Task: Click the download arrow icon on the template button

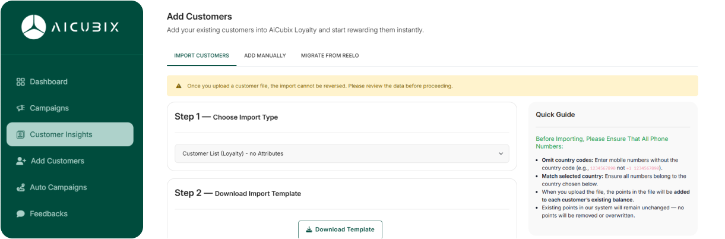Action: point(309,229)
